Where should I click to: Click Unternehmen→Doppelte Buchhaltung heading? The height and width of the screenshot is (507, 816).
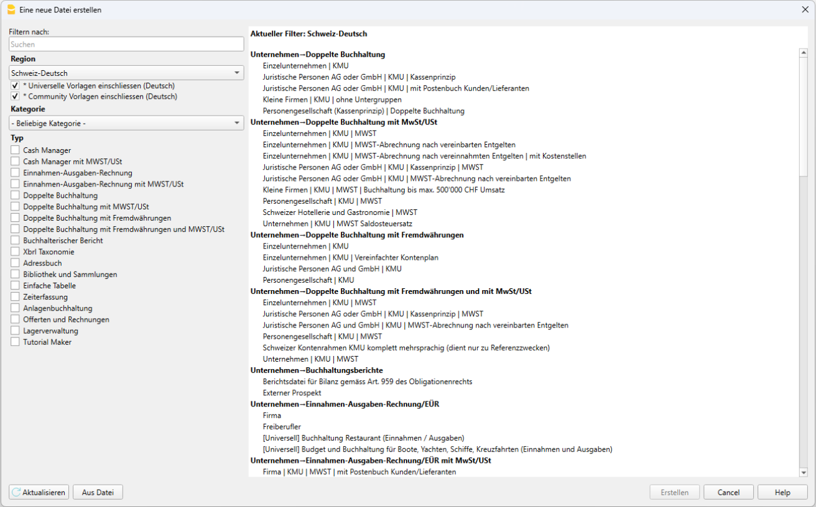point(318,55)
